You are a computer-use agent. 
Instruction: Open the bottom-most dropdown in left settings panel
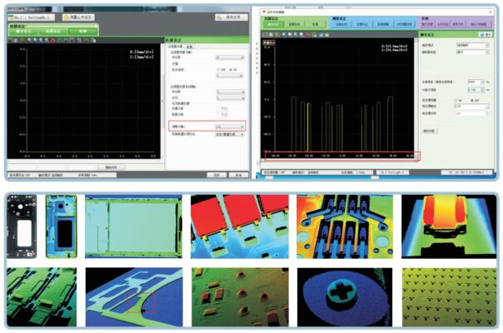click(230, 134)
